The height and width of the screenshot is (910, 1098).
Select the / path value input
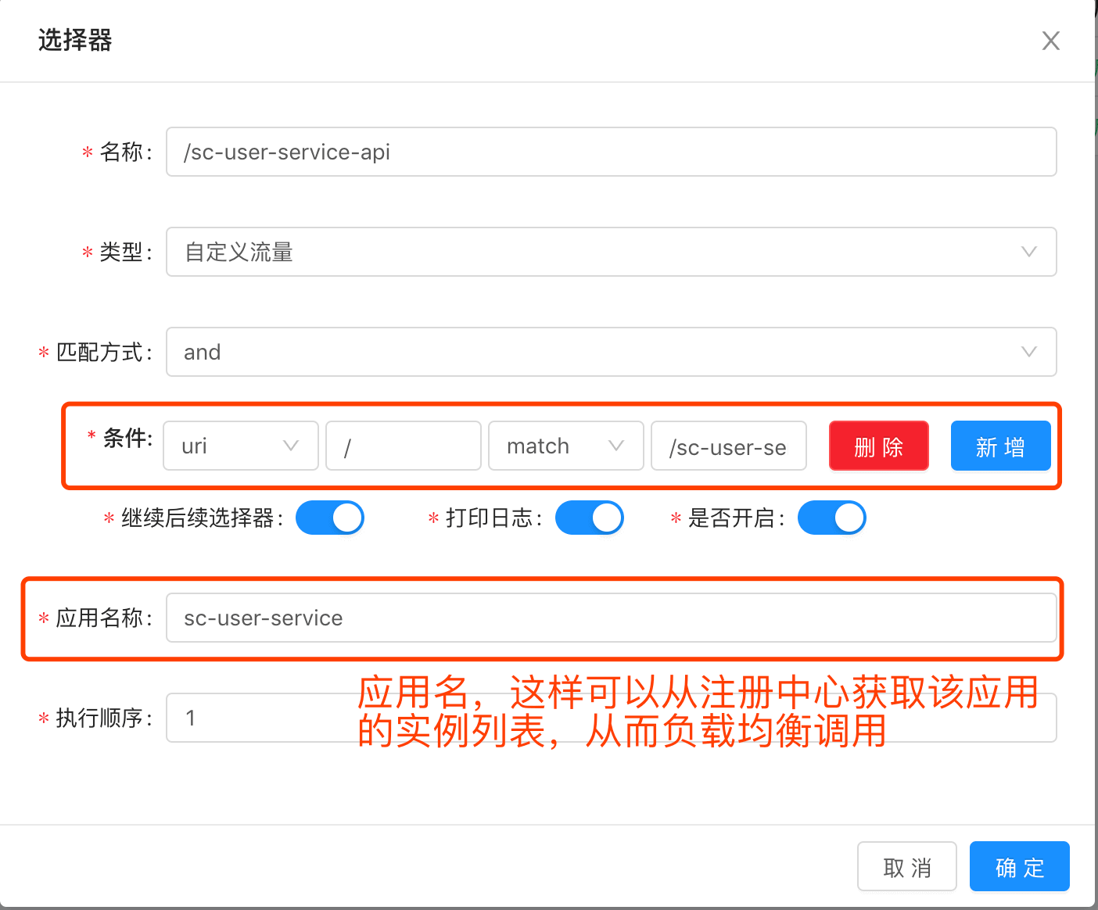click(403, 446)
